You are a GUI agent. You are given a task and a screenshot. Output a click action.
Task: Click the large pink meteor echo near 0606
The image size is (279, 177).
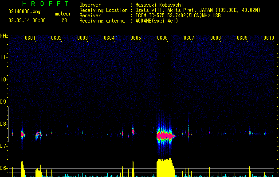[x=165, y=136]
